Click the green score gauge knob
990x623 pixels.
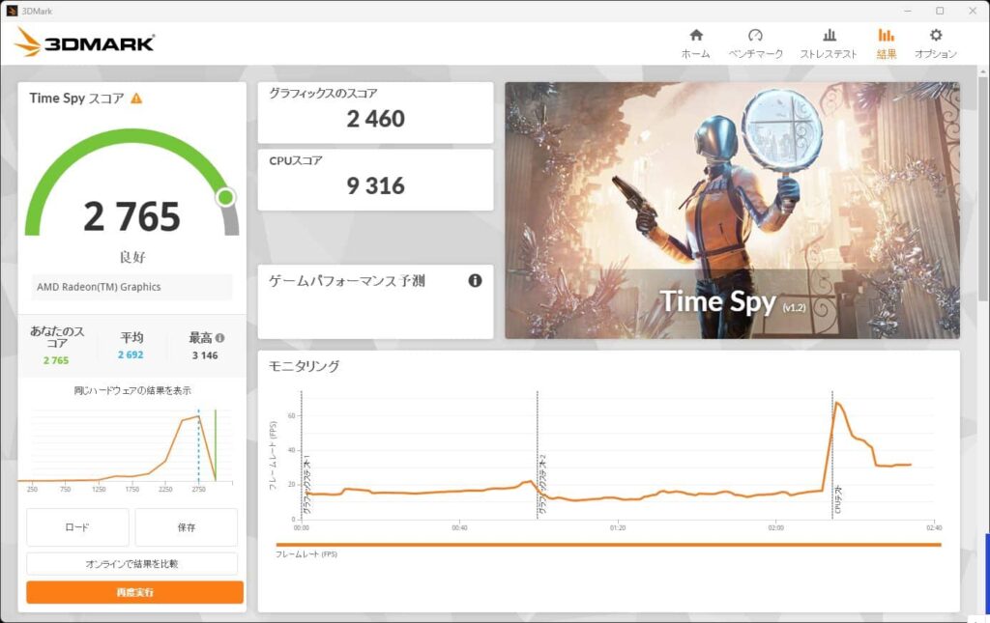pyautogui.click(x=225, y=197)
